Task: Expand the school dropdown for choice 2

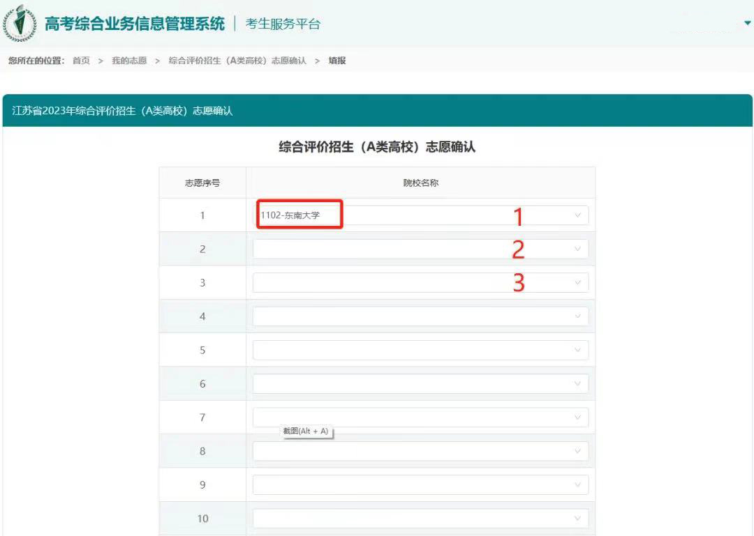Action: coord(420,249)
